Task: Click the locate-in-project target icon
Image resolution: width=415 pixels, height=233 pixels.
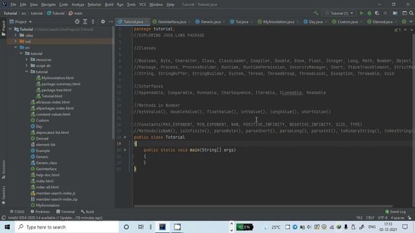Action: pos(77,21)
